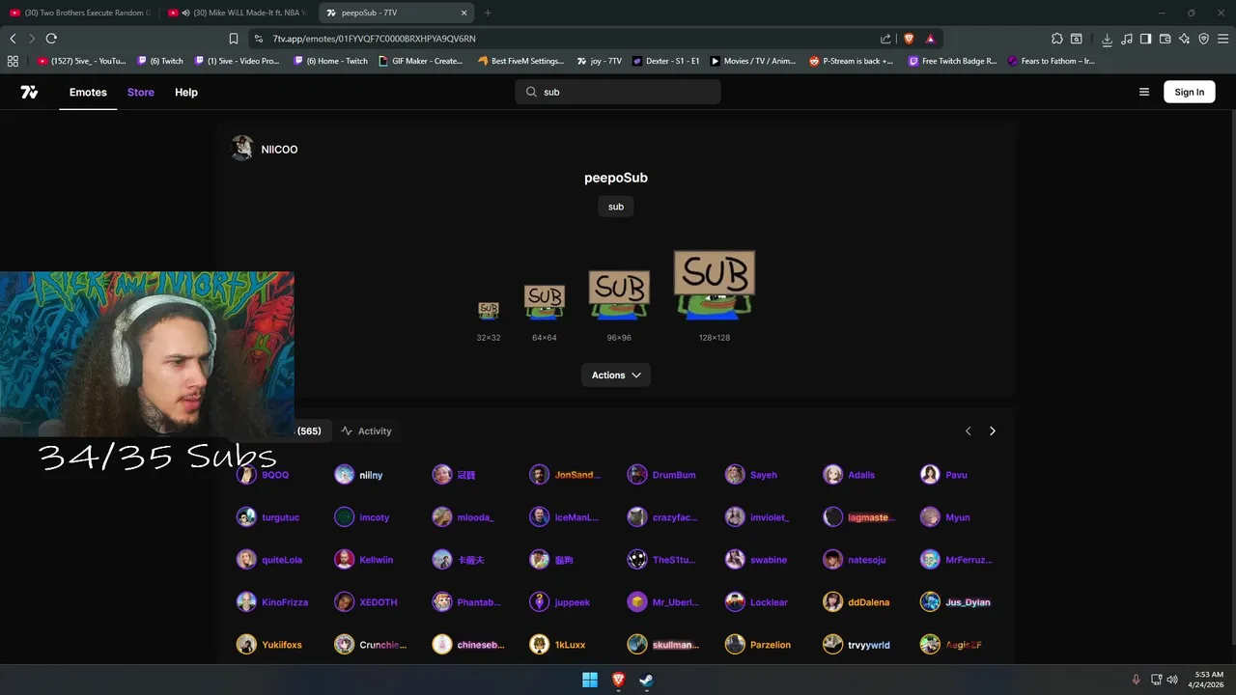The height and width of the screenshot is (695, 1236).
Task: Open NIICOO's profile avatar
Action: pyautogui.click(x=242, y=149)
